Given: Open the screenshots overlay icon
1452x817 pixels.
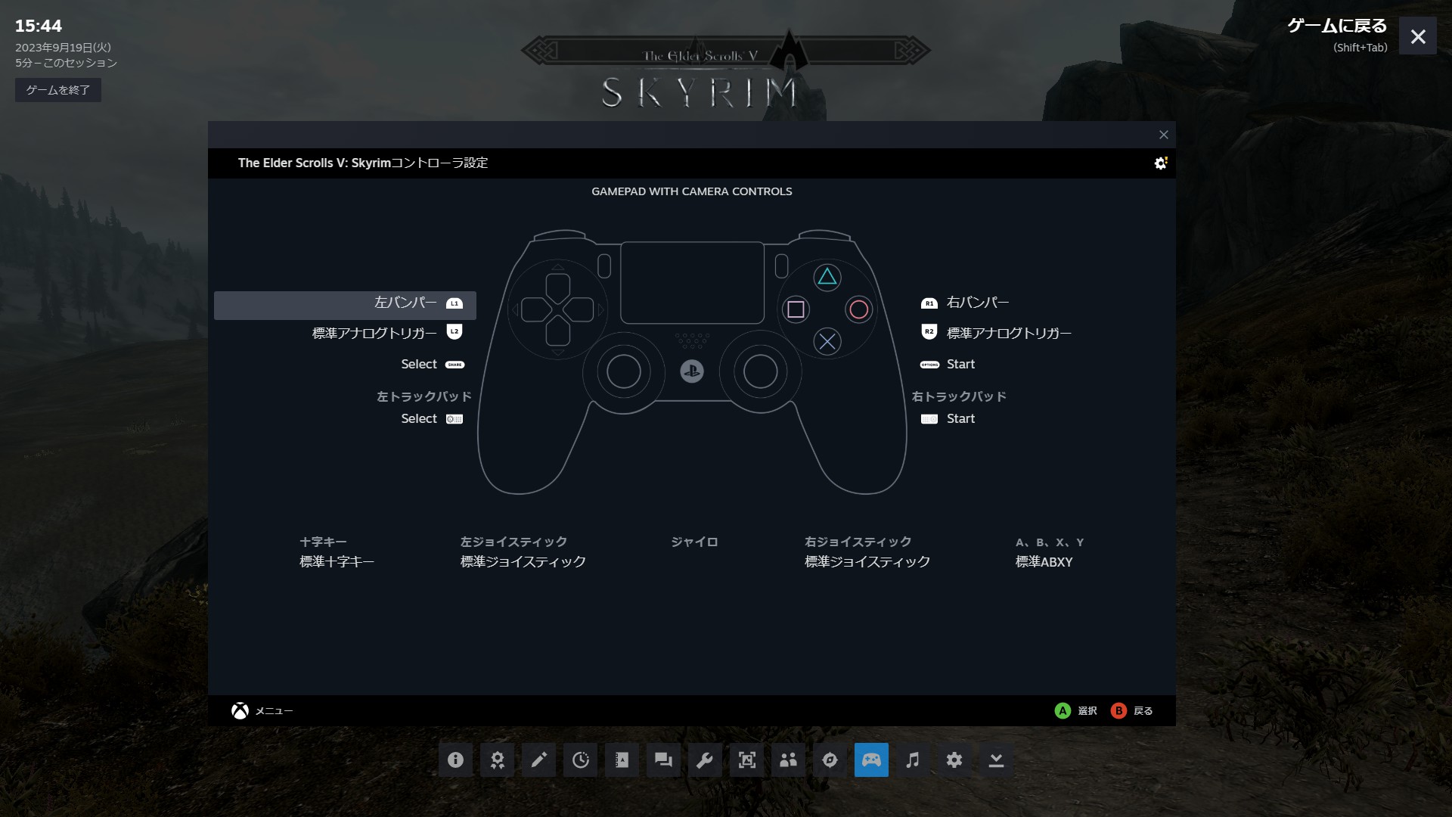Looking at the screenshot, I should [x=746, y=760].
